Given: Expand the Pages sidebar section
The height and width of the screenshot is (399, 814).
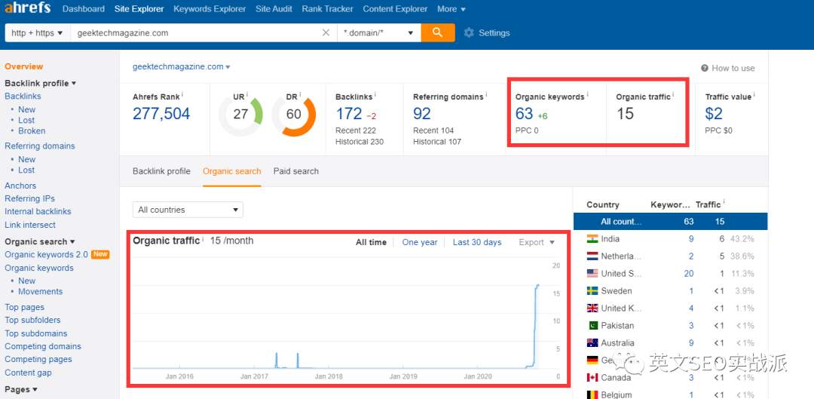Looking at the screenshot, I should click(x=21, y=389).
